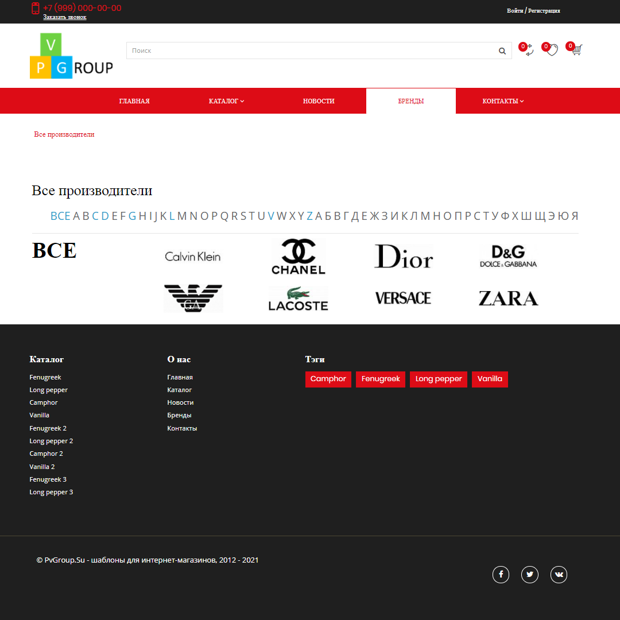Open the Zara brand logo

click(x=508, y=298)
